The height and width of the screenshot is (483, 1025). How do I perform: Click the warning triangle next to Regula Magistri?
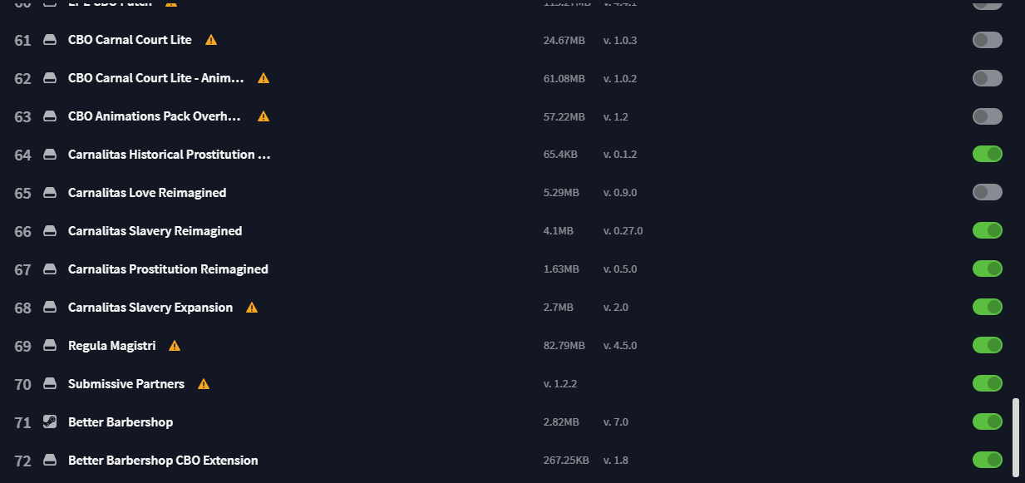[175, 346]
